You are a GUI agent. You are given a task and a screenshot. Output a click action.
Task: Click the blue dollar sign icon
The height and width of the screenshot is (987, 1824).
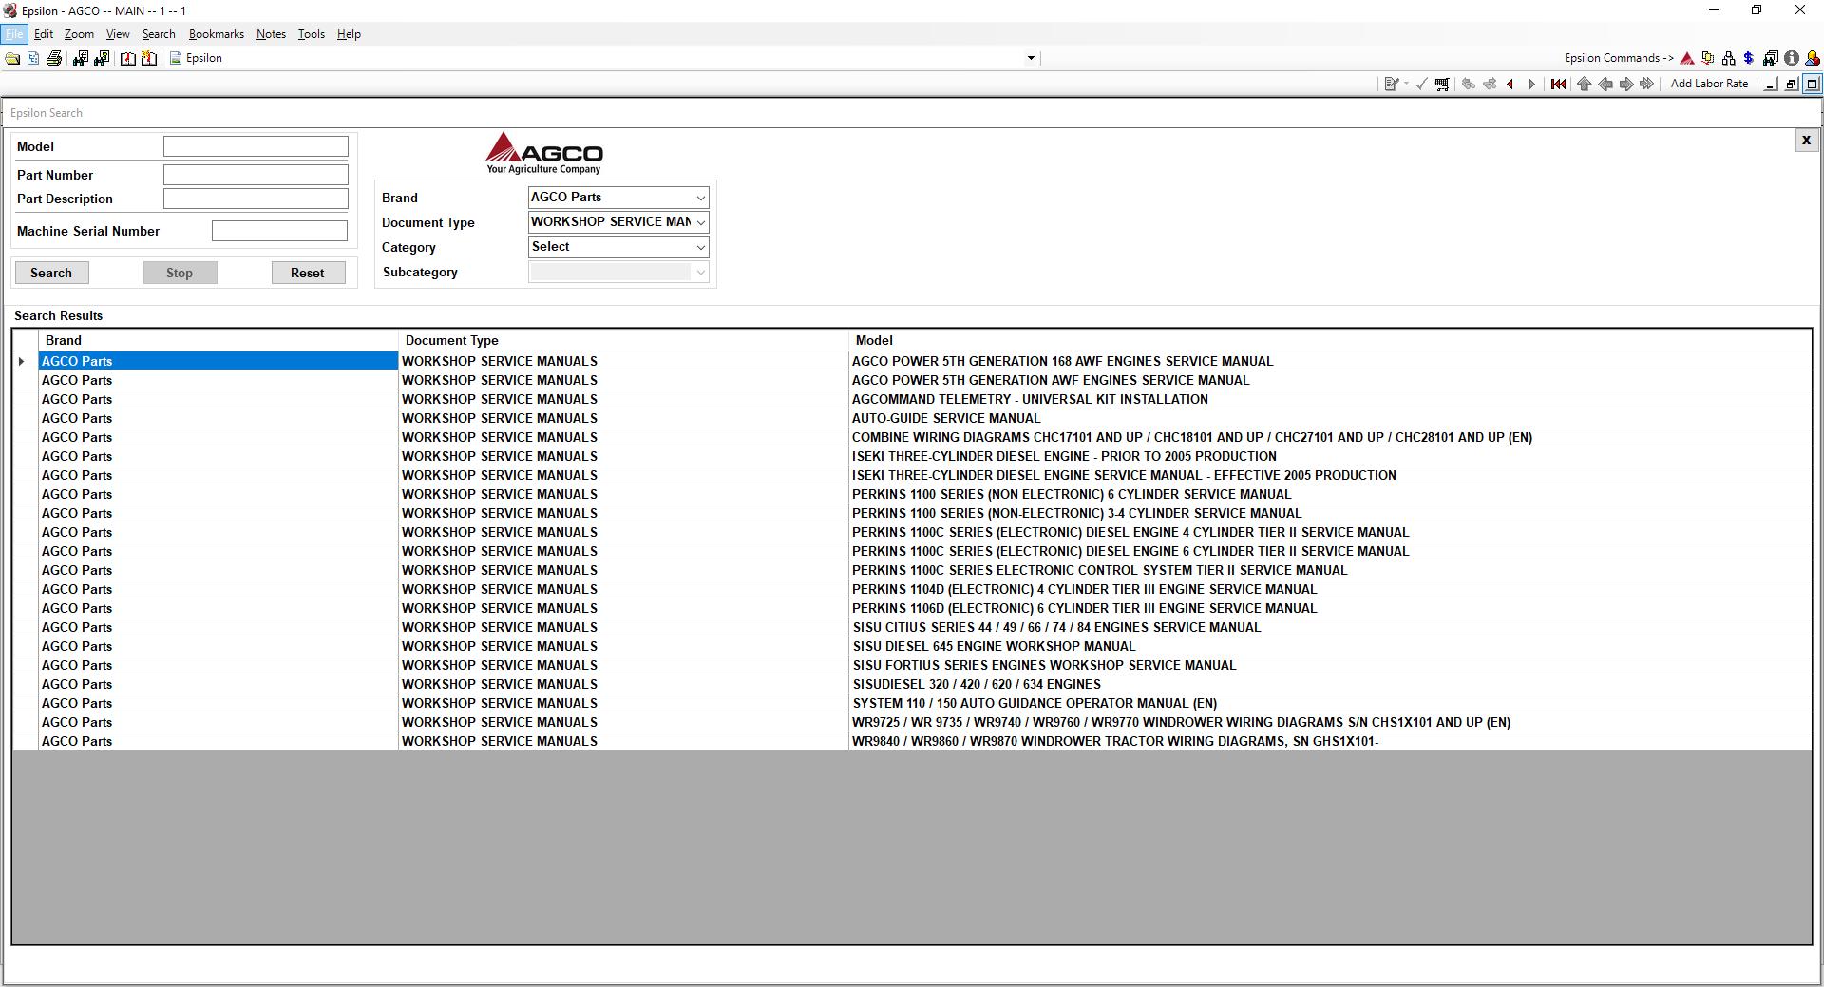tap(1748, 58)
